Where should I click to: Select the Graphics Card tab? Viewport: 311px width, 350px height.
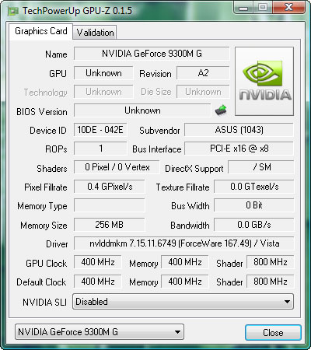tap(41, 31)
